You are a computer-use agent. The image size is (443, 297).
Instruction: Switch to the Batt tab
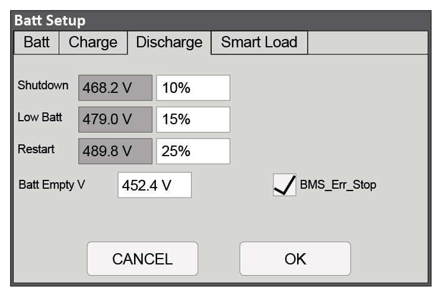[36, 43]
